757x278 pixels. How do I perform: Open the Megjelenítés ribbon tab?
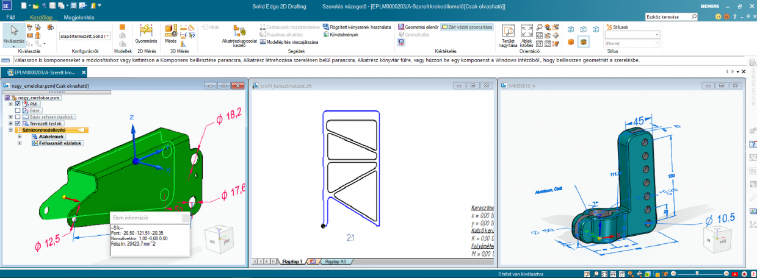80,18
